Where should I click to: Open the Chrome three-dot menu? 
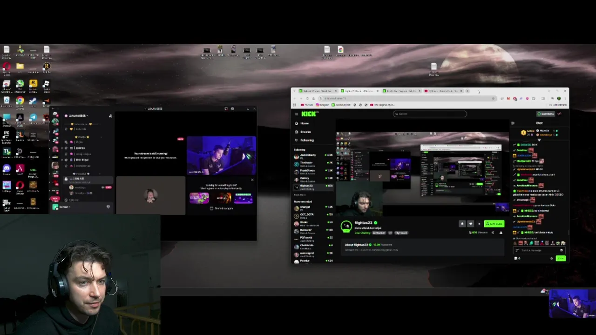[565, 98]
